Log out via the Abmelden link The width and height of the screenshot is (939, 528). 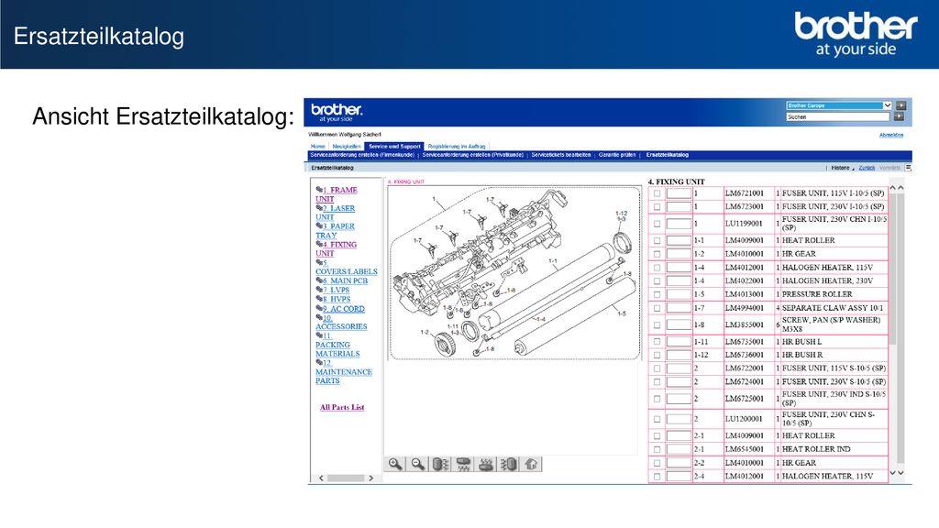891,136
